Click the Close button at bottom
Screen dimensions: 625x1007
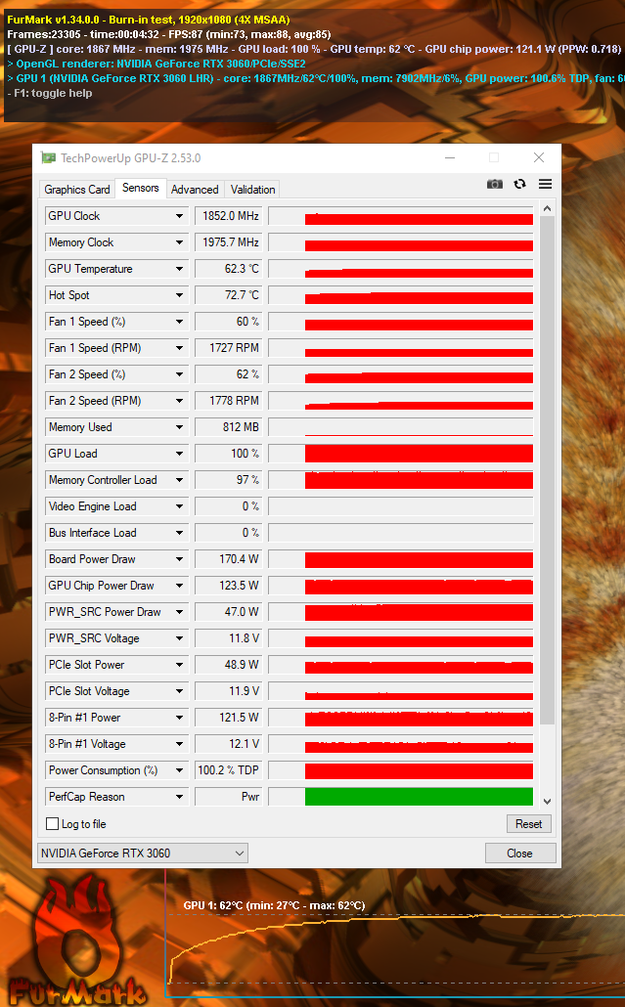pyautogui.click(x=519, y=854)
